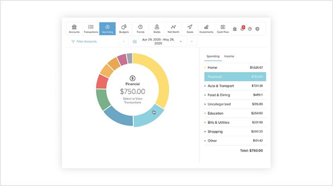The height and width of the screenshot is (186, 333).
Task: Switch to the Income tab
Action: pyautogui.click(x=229, y=56)
